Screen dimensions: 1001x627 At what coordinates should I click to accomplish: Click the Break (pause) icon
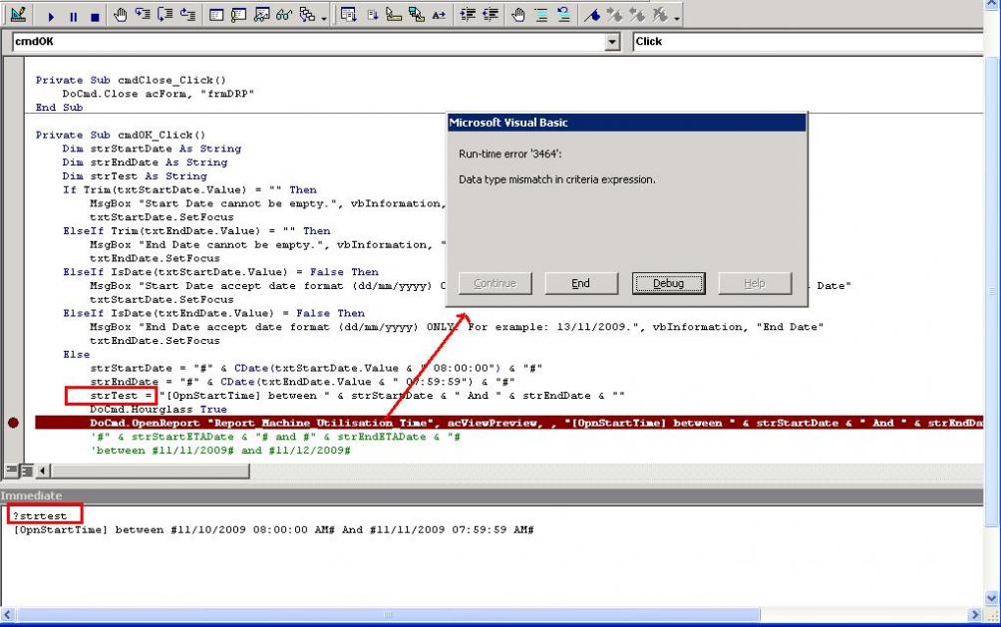pyautogui.click(x=74, y=17)
